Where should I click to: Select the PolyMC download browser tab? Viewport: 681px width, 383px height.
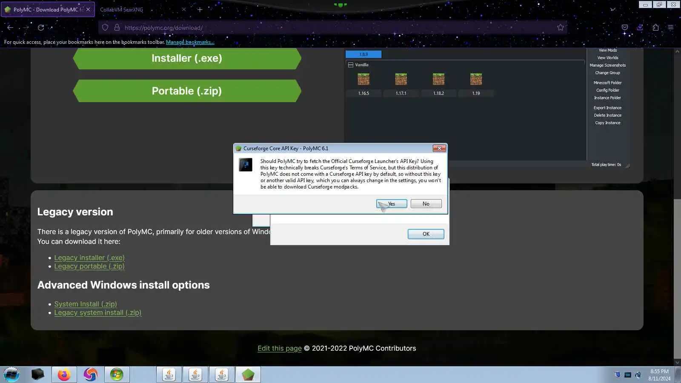click(x=47, y=9)
